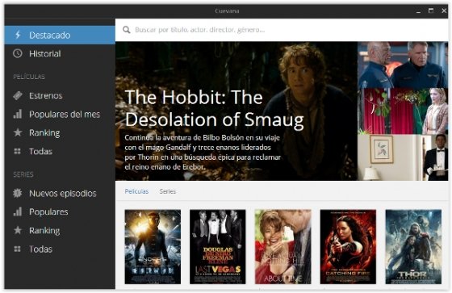Click the star icon beside Películas Ranking
The image size is (452, 293).
coord(18,132)
